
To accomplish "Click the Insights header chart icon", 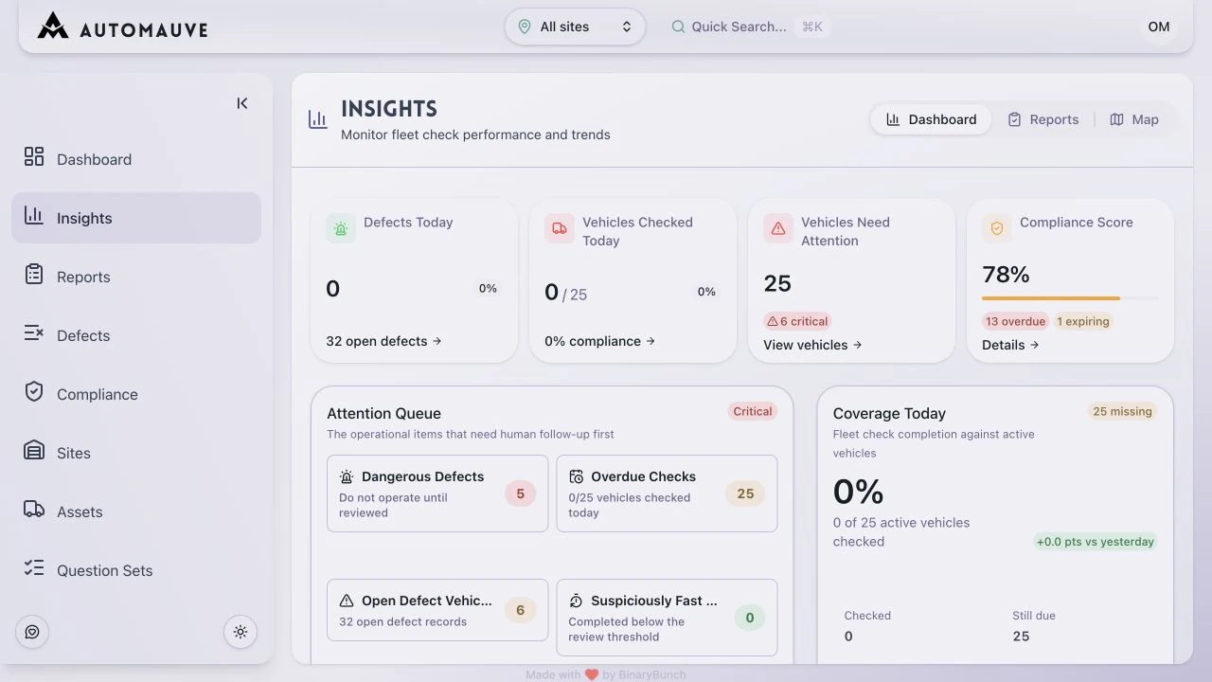I will click(x=318, y=119).
